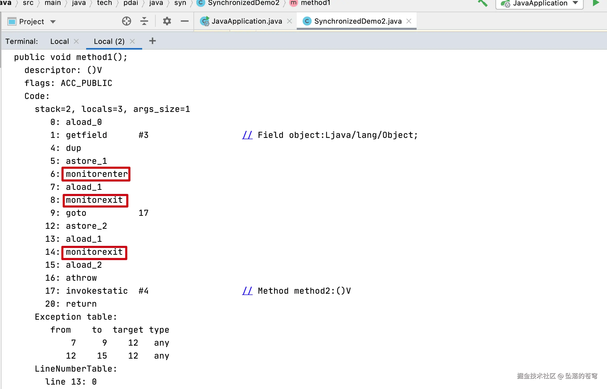Click the 'monitorenter' instruction text
The width and height of the screenshot is (607, 389).
[97, 174]
